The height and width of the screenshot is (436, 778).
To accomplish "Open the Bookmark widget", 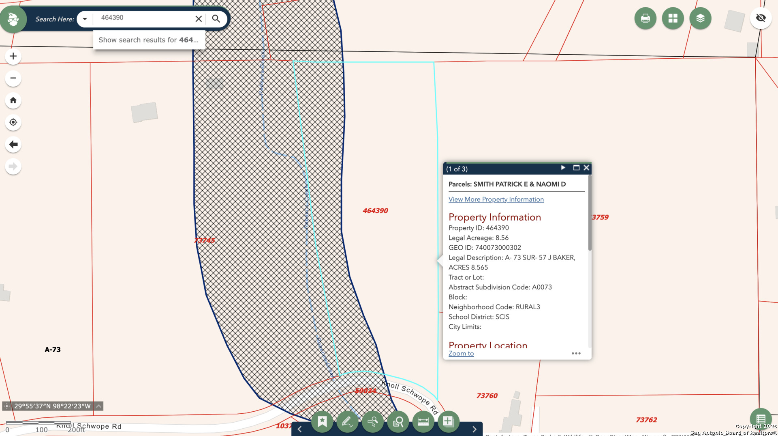I will tap(322, 422).
